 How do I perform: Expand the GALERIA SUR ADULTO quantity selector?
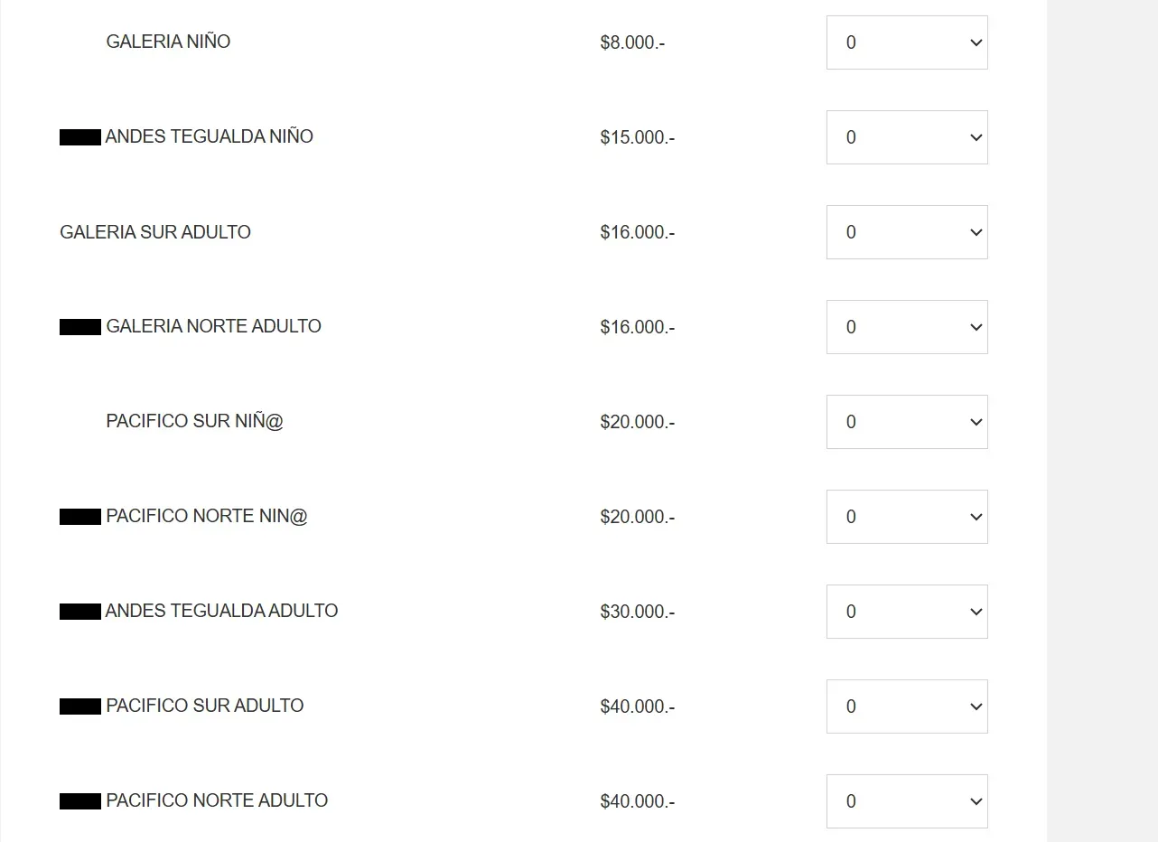coord(906,232)
